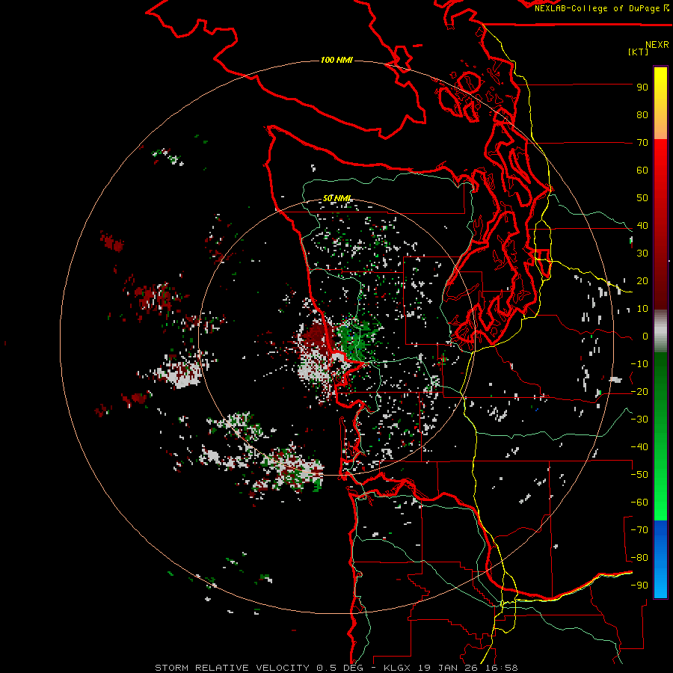Pick the gray zero-velocity color bar segment

(x=660, y=331)
